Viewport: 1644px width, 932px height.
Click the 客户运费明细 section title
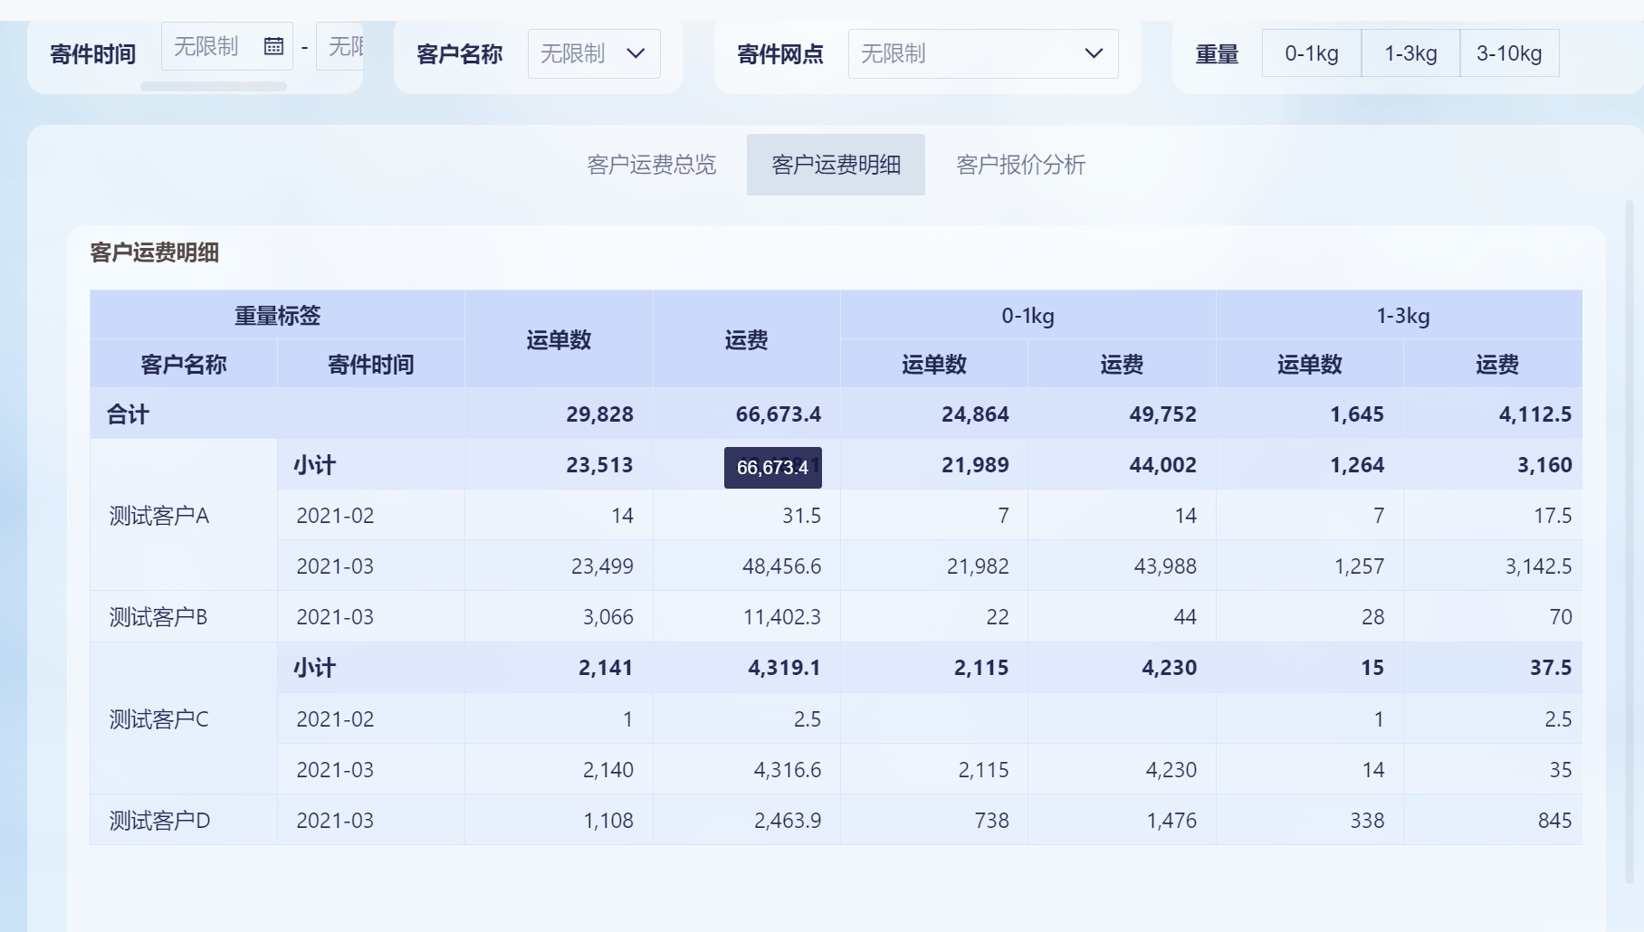click(x=155, y=252)
